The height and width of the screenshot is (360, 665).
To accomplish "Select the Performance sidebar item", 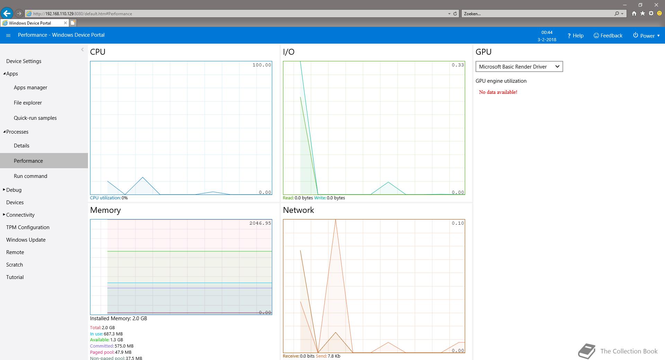I will click(44, 161).
